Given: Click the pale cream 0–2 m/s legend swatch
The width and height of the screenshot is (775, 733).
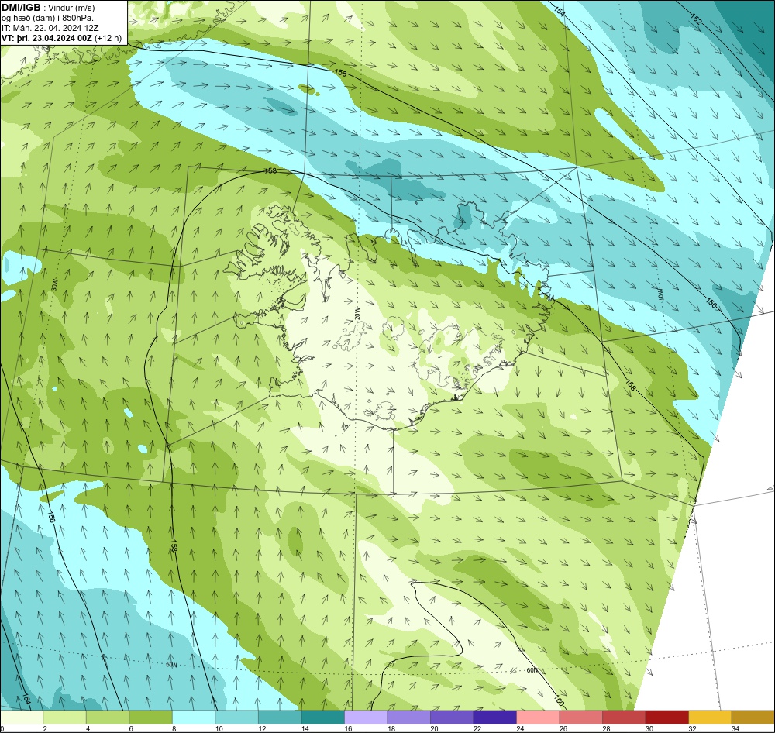Looking at the screenshot, I should (22, 718).
